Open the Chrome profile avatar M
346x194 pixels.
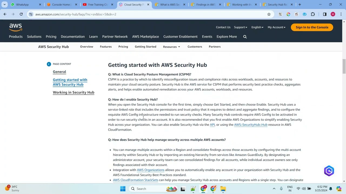[333, 14]
